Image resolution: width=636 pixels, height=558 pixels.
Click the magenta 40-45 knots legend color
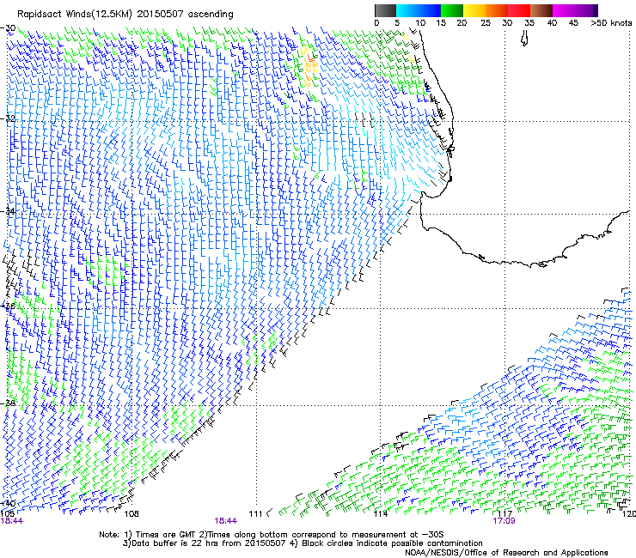click(564, 10)
